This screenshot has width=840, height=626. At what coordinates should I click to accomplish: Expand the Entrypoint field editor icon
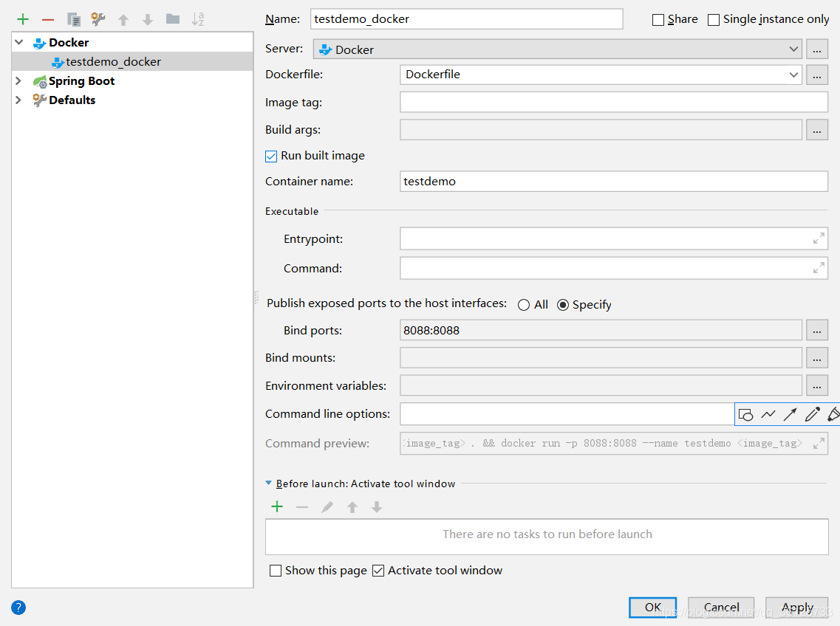tap(819, 238)
